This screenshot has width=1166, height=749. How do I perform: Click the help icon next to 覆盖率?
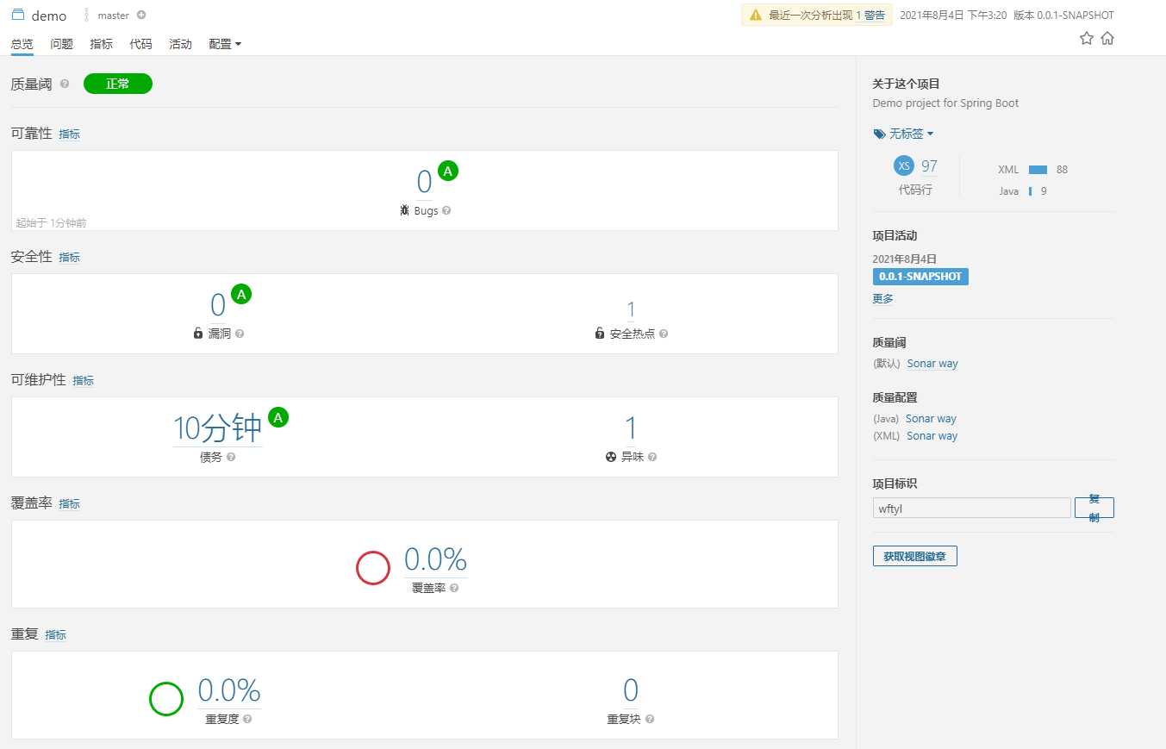[x=454, y=588]
